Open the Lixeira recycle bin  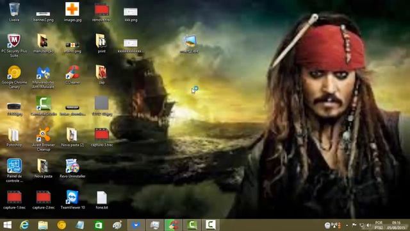(x=14, y=12)
